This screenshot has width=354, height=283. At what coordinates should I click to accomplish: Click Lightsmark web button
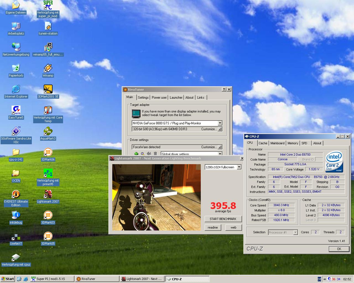234,227
